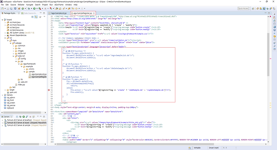Switch to the Data Source Explorer tab
Image resolution: width=277 pixels, height=150 pixels.
(29, 13)
